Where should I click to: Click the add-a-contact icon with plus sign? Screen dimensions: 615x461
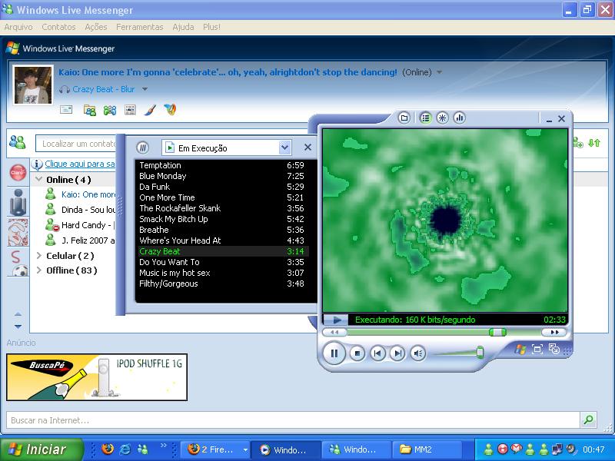(x=578, y=143)
